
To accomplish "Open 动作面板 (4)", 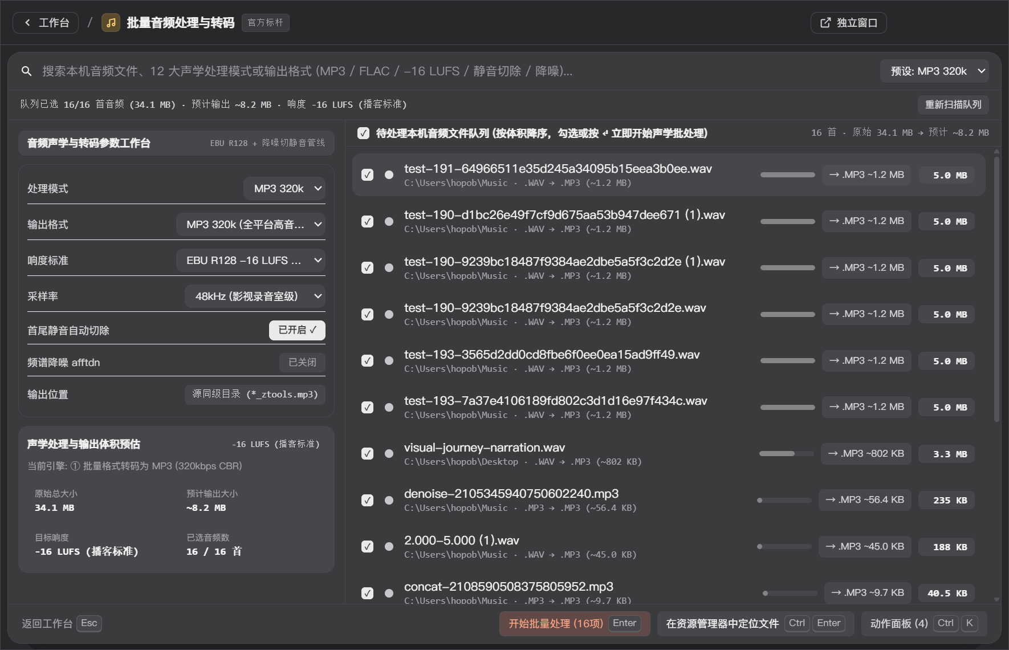I will point(924,624).
